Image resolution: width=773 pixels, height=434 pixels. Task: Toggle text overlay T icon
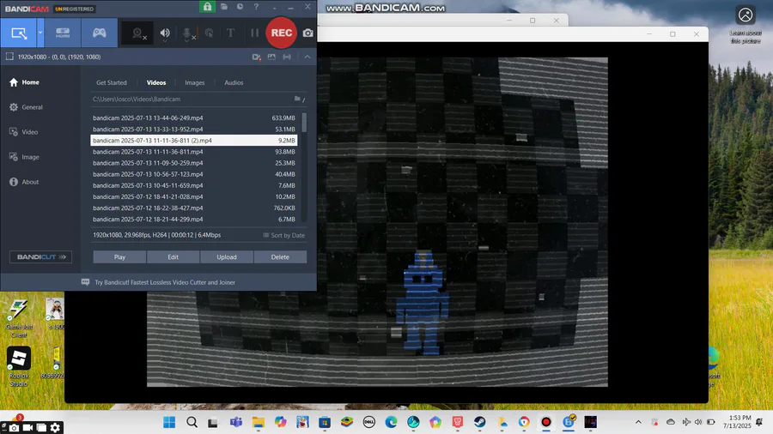pos(230,33)
